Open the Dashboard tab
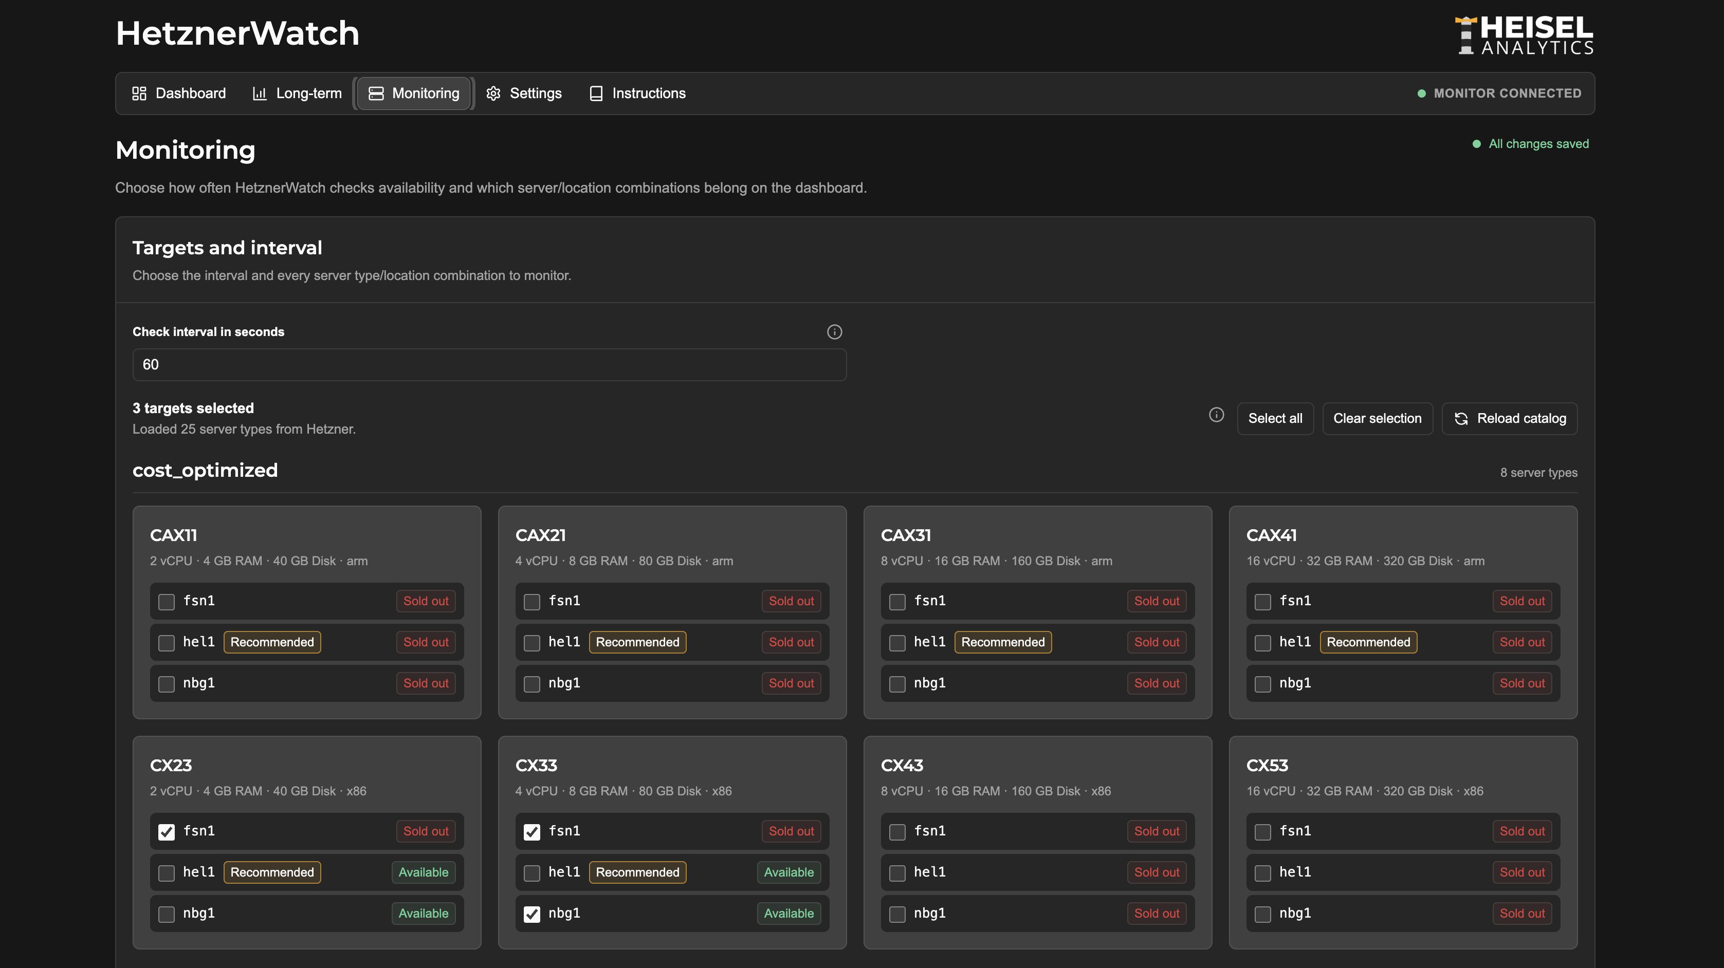 [179, 94]
